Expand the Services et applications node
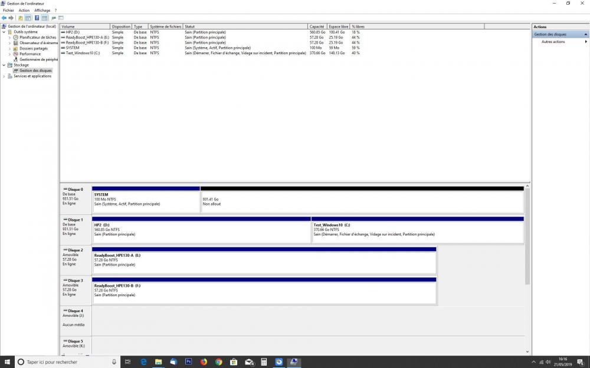 pyautogui.click(x=4, y=76)
